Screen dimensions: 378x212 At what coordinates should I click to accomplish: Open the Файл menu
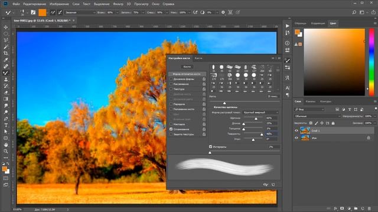click(x=16, y=4)
